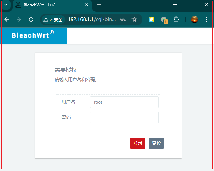
Task: Click the forward navigation arrow
Action: tap(19, 19)
